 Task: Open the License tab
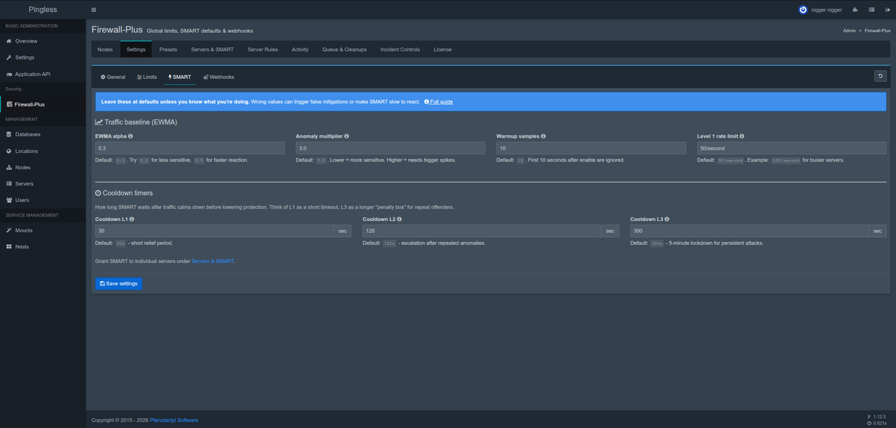tap(442, 50)
